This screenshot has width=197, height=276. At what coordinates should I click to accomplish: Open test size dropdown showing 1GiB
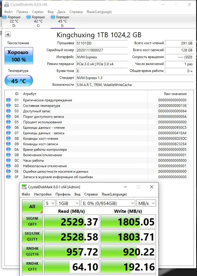68,203
